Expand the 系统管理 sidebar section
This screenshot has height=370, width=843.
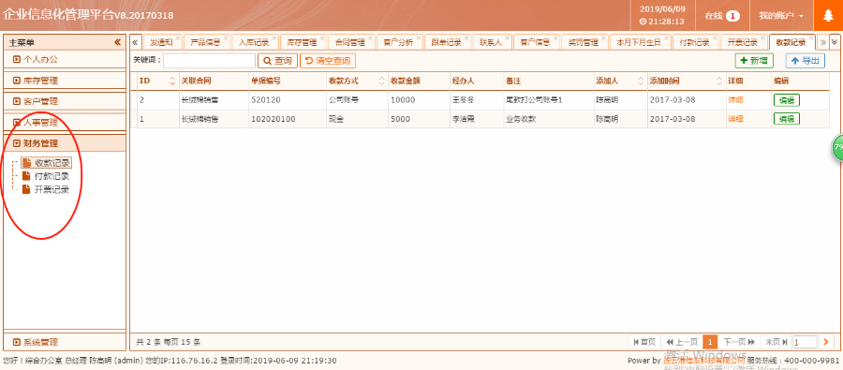[x=65, y=342]
